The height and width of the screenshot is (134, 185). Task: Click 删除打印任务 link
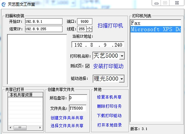pos(109,106)
